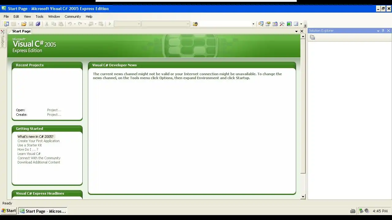
Task: Toggle Solution Explorer auto-hide pin
Action: [383, 31]
